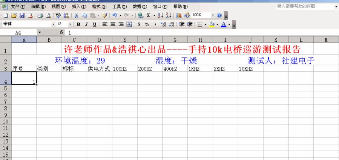Apply percent style
The height and width of the screenshot is (160, 339).
[x=147, y=24]
